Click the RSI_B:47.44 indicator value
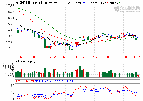The height and width of the screenshot is (101, 143). pos(45,81)
